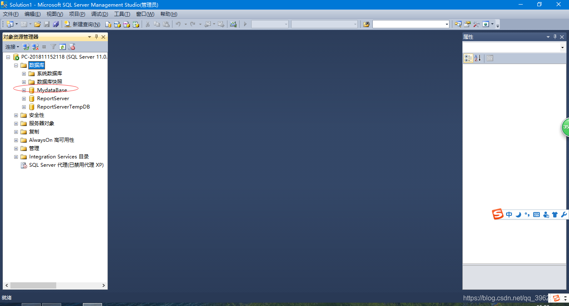Click the Analysis Services DMX Query icon
This screenshot has width=569, height=306.
(x=126, y=24)
